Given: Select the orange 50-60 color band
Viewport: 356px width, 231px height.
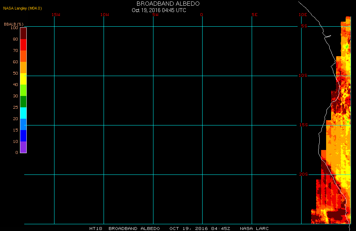Looking at the screenshot, I should (23, 68).
